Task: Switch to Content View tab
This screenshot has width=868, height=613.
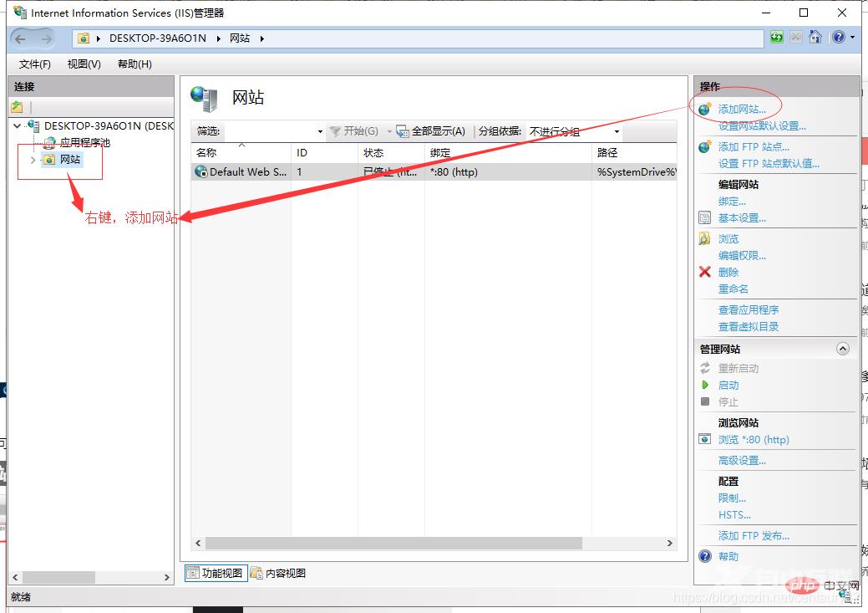Action: [279, 573]
